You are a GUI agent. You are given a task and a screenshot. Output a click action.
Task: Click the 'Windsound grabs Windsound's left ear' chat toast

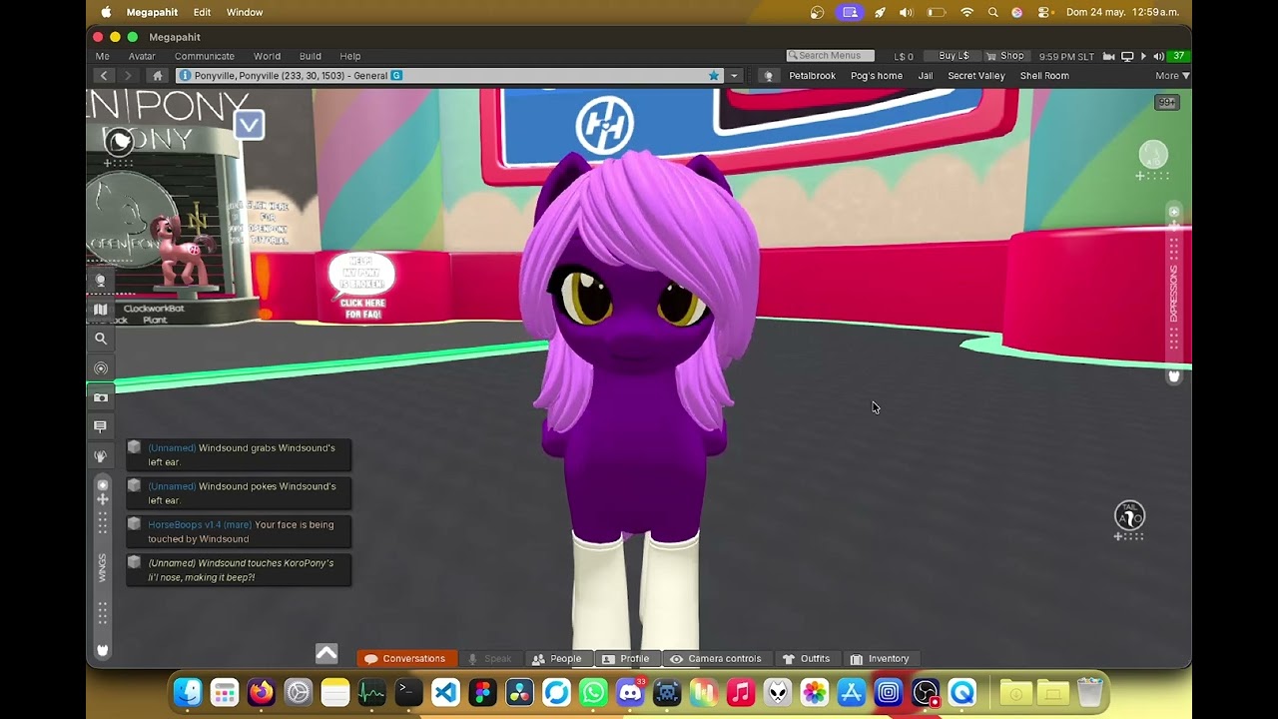(238, 455)
